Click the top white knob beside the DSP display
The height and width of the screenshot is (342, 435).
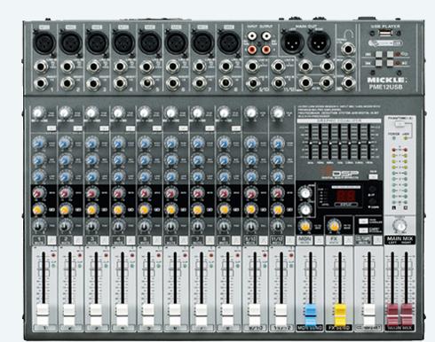coord(305,193)
